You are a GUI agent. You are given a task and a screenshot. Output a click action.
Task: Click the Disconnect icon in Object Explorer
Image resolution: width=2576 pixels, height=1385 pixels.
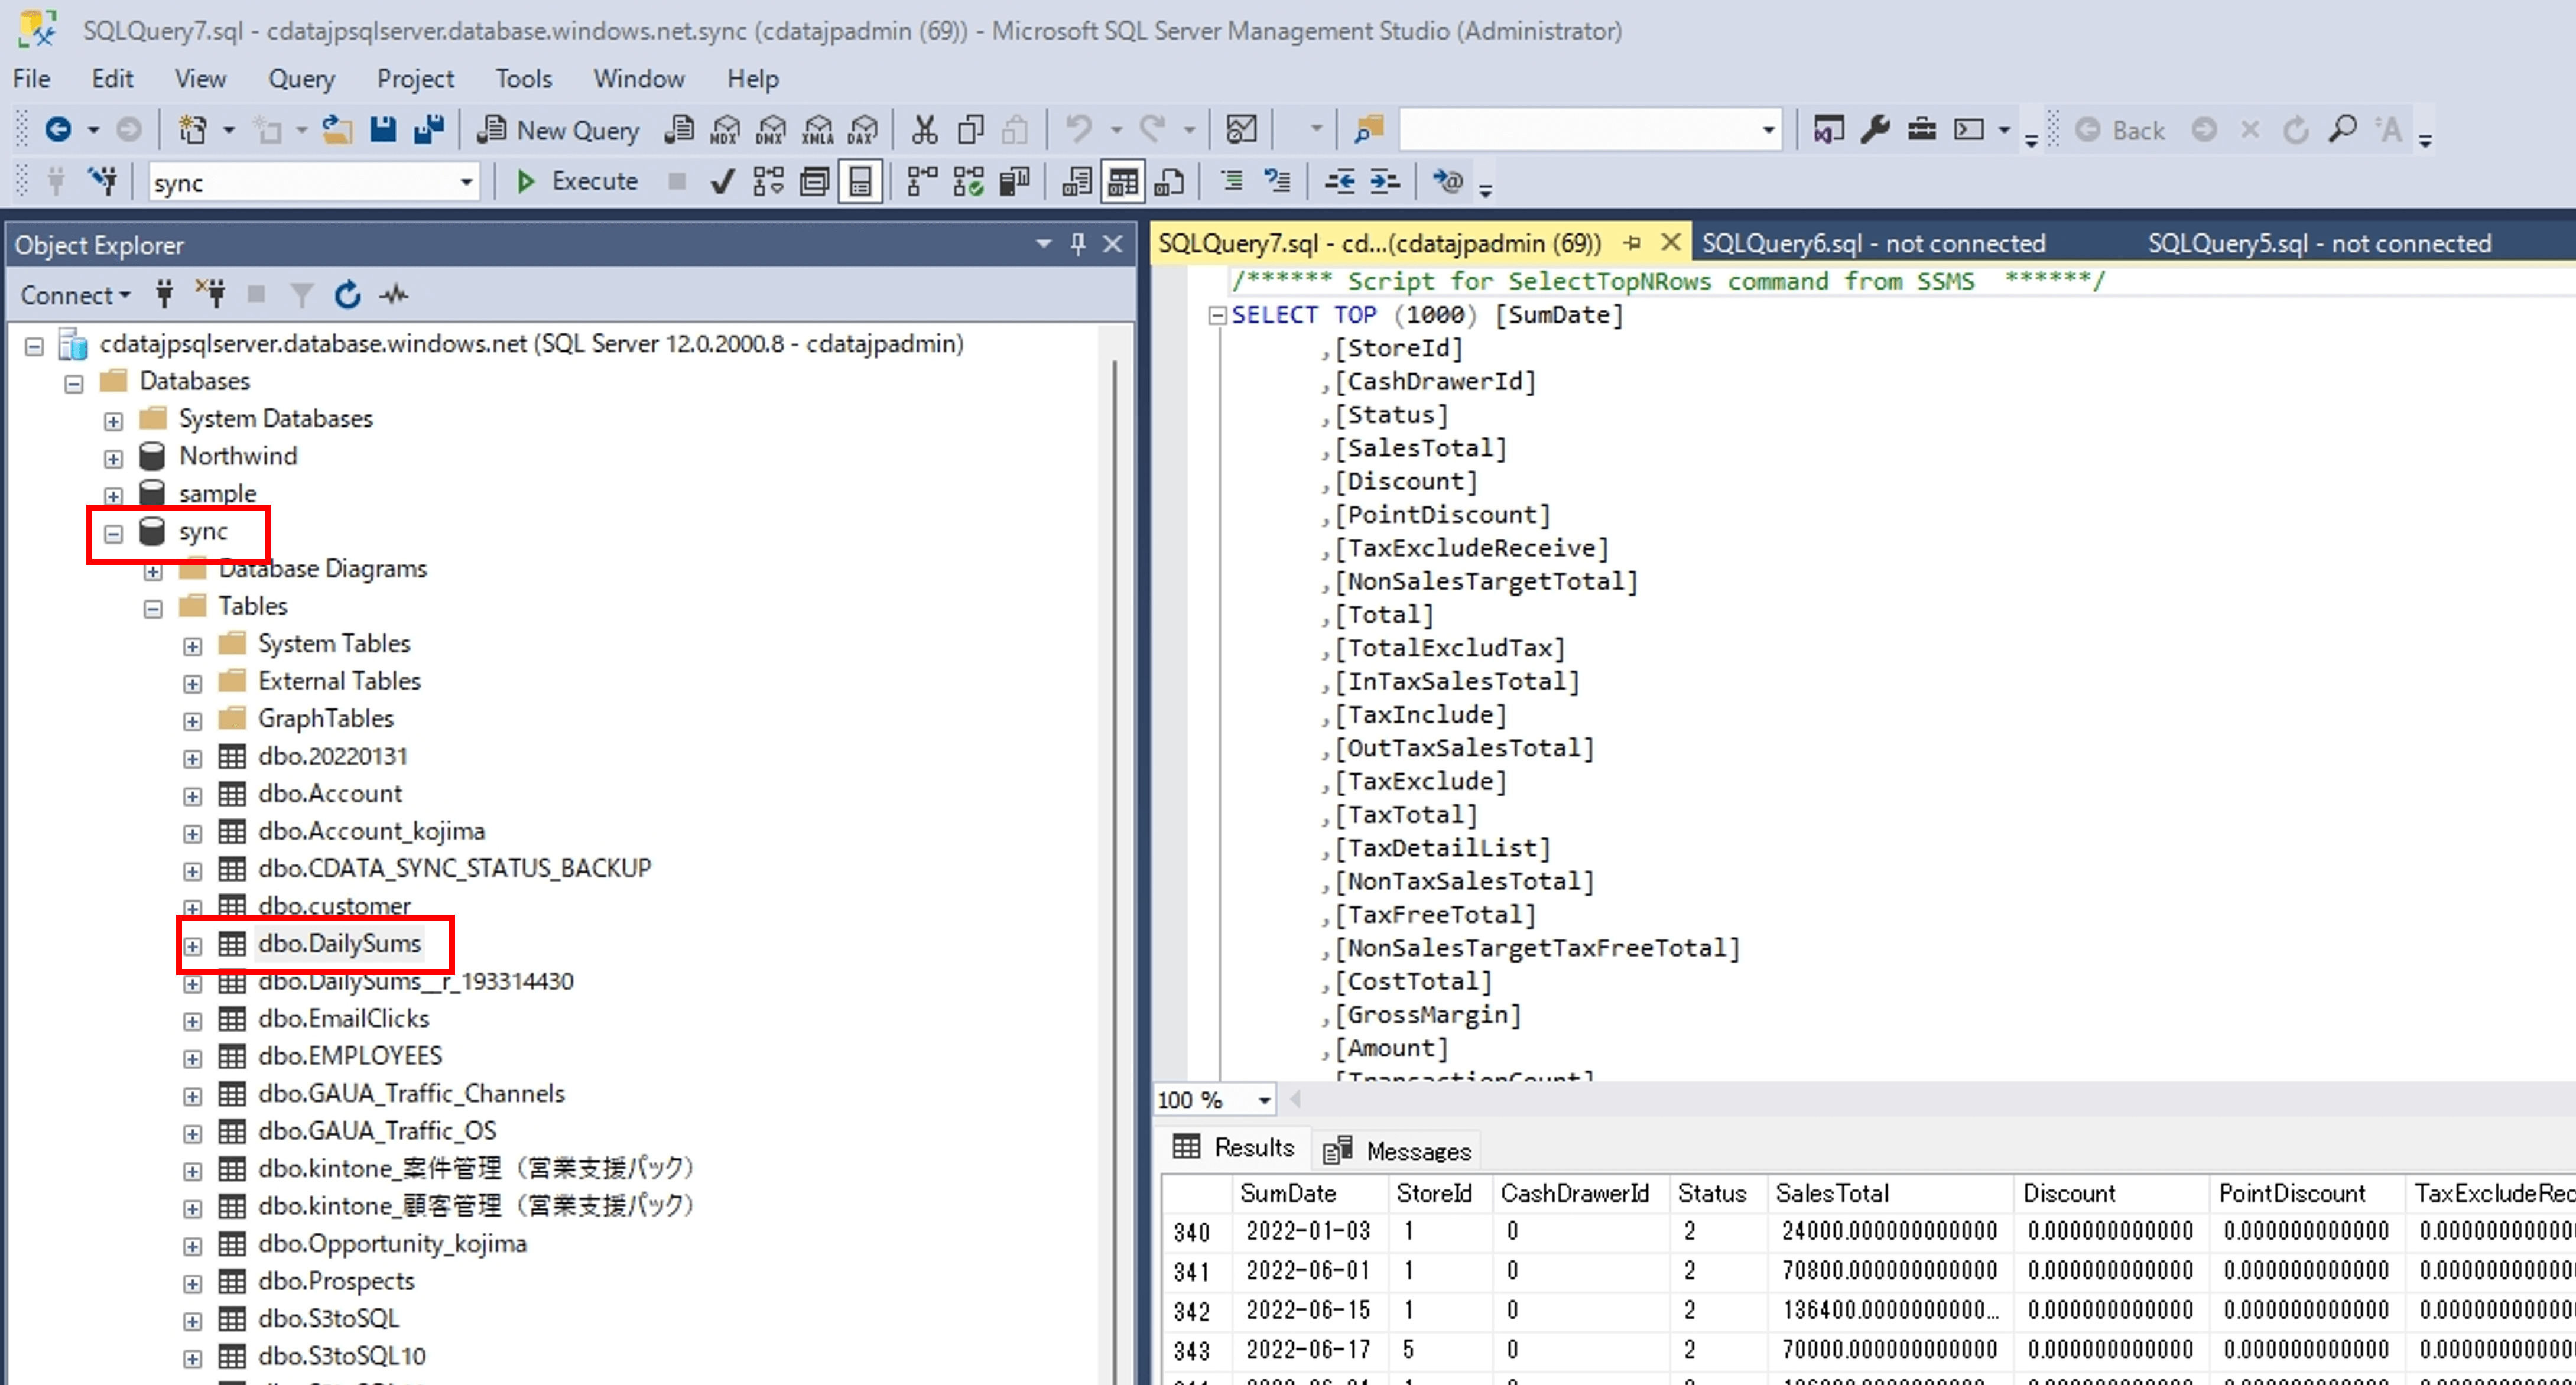pos(211,295)
